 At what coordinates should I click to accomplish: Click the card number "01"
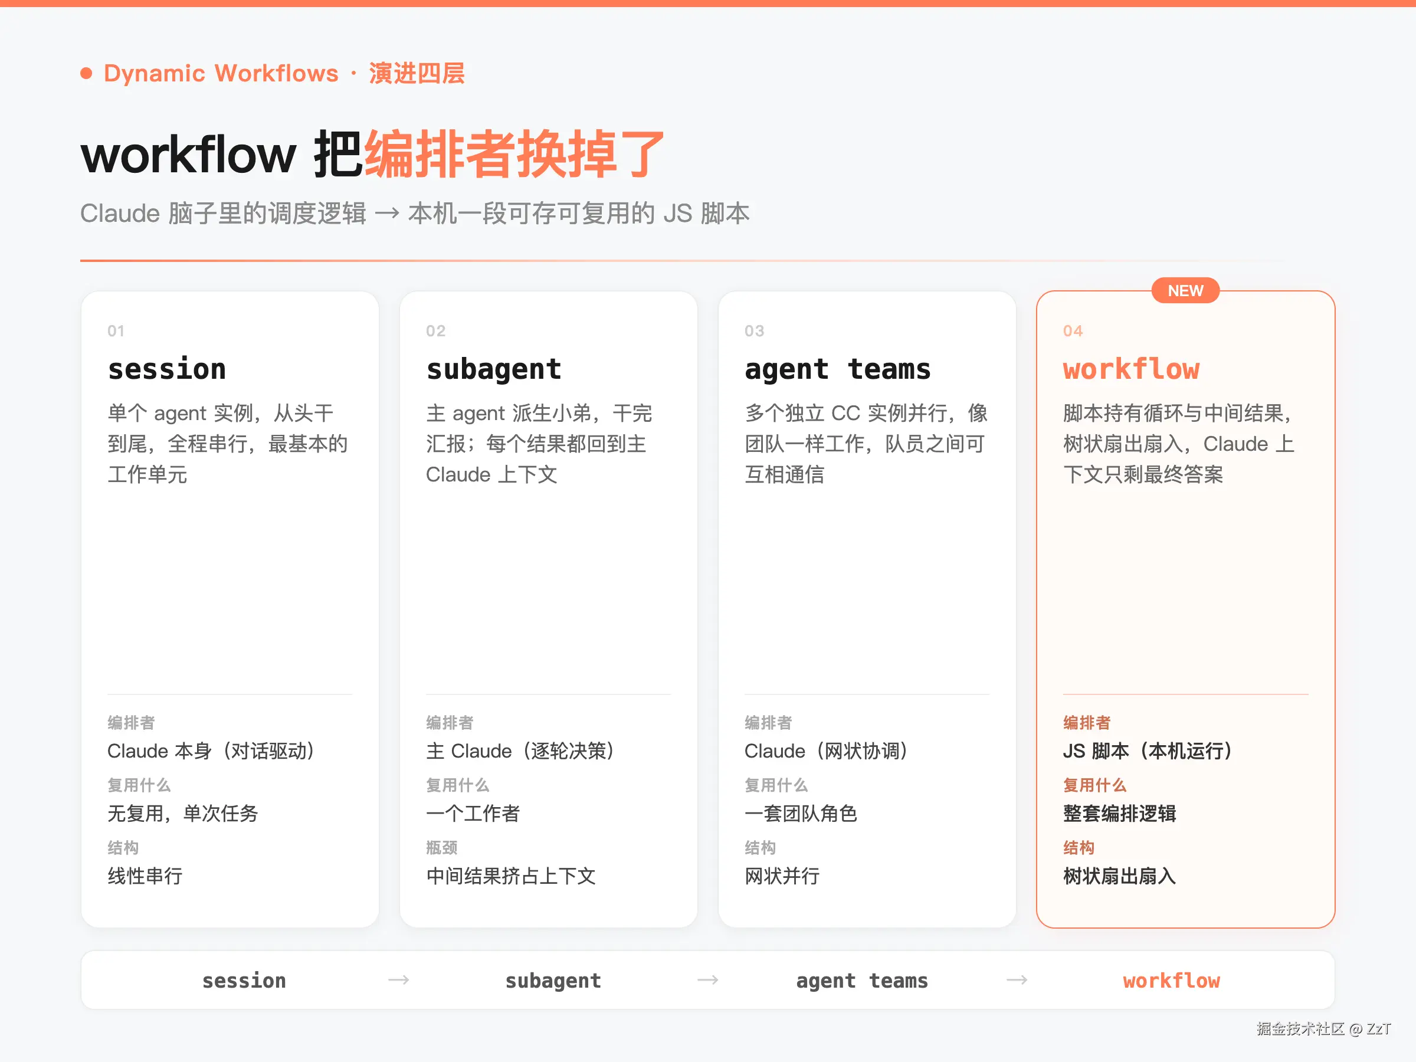point(116,331)
